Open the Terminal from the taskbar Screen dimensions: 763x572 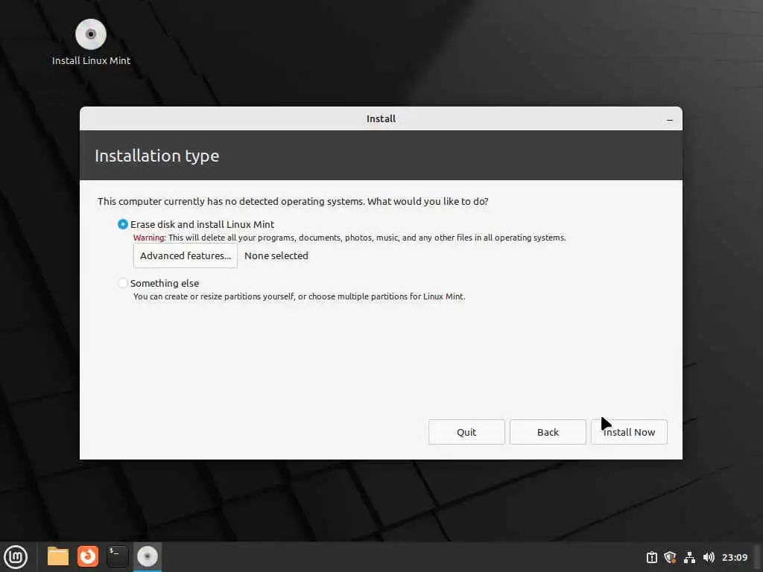(x=117, y=556)
